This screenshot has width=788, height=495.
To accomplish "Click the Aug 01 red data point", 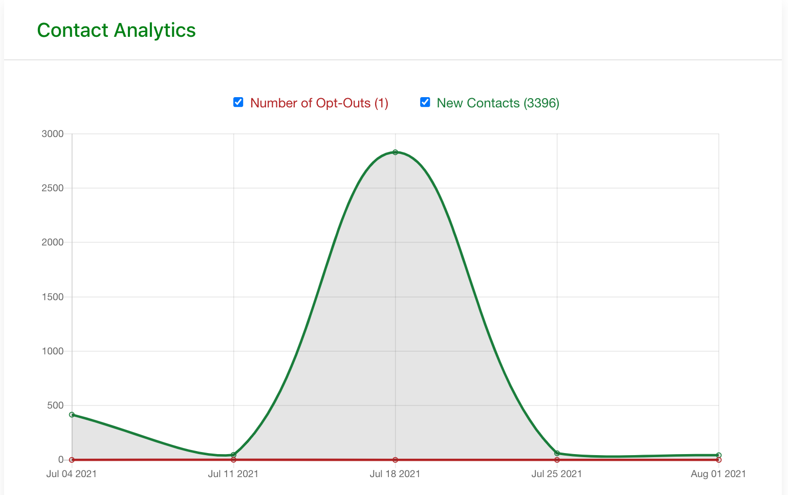I will pyautogui.click(x=718, y=460).
